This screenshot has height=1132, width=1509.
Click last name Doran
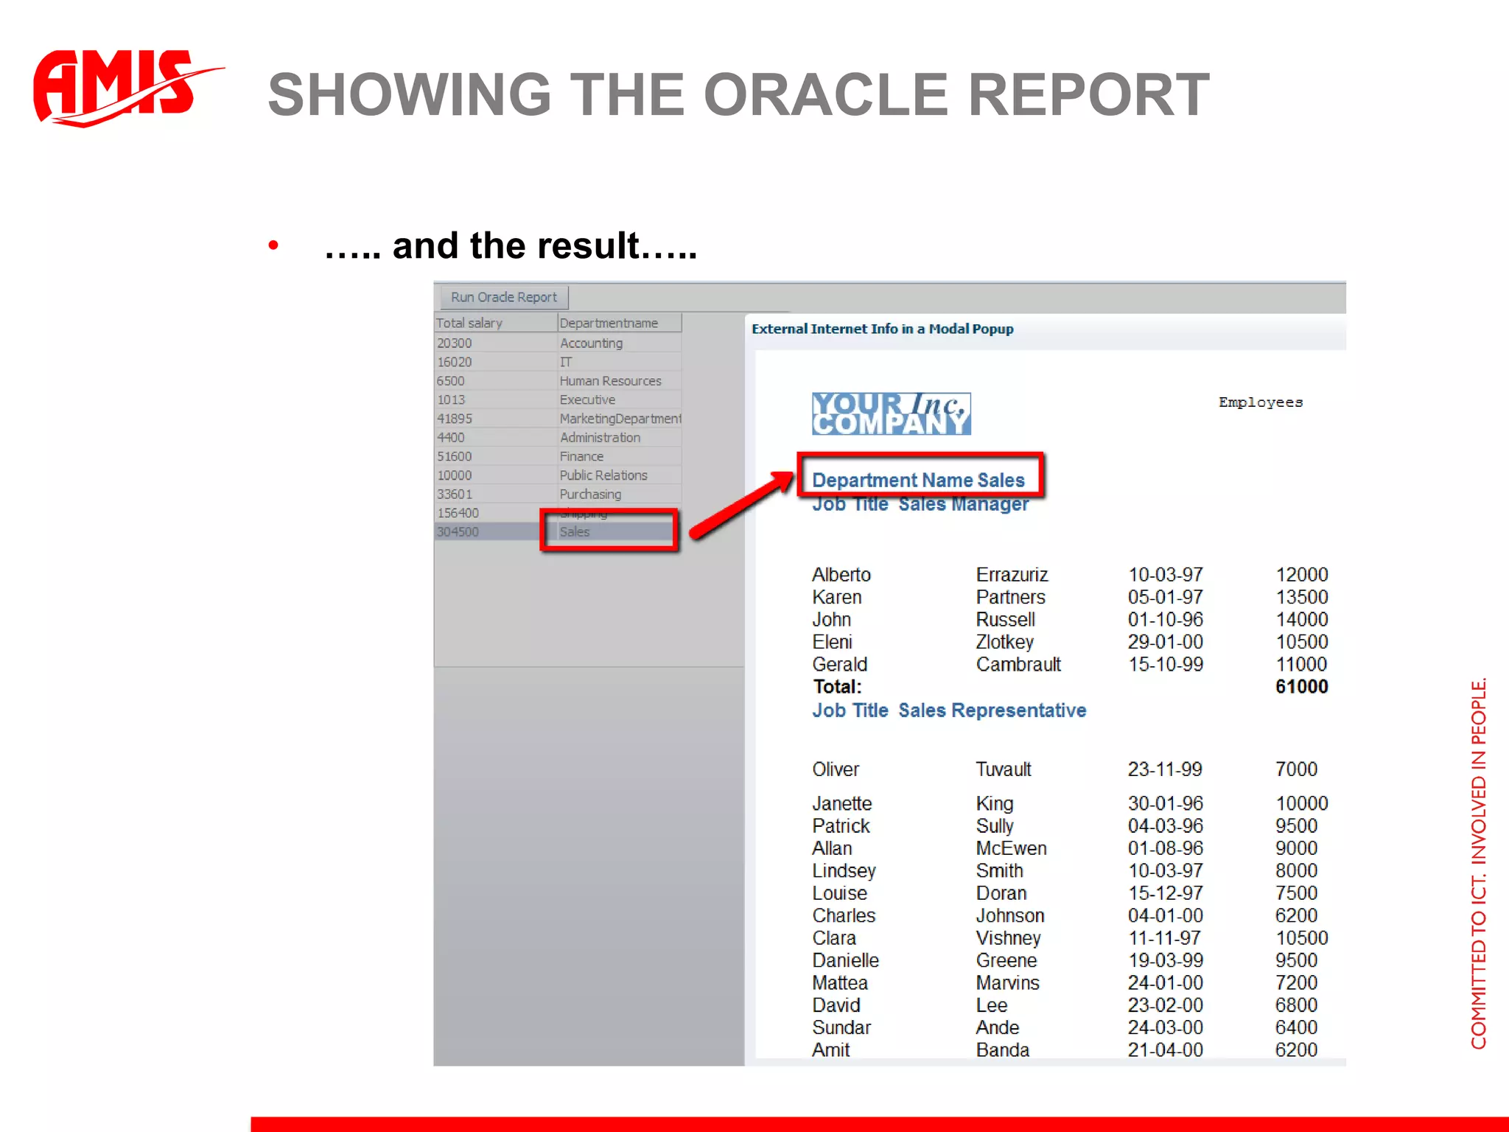pyautogui.click(x=1001, y=893)
